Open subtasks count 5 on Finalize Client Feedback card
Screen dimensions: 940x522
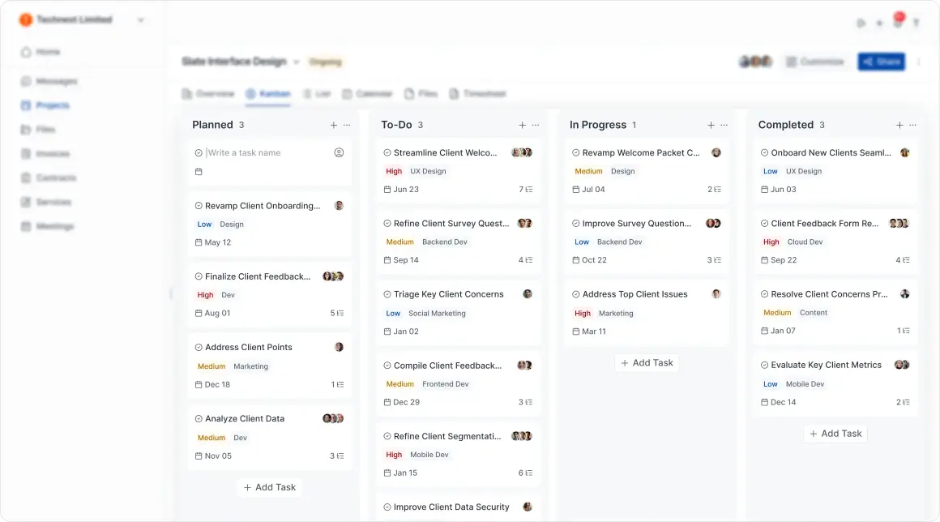[337, 314]
